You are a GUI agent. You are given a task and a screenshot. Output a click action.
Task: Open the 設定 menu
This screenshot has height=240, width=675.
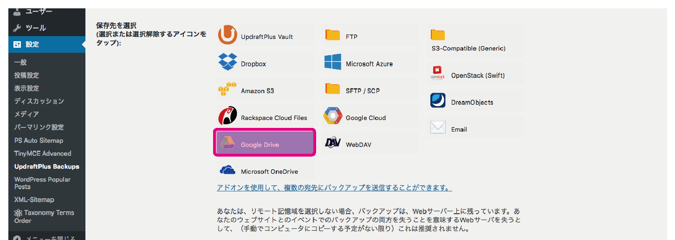tap(32, 44)
